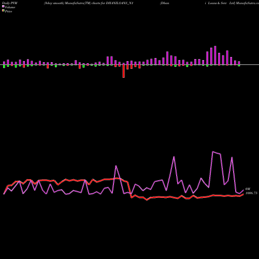Select the 'Volume' legend label
This screenshot has width=259, height=259.
click(x=10, y=7)
